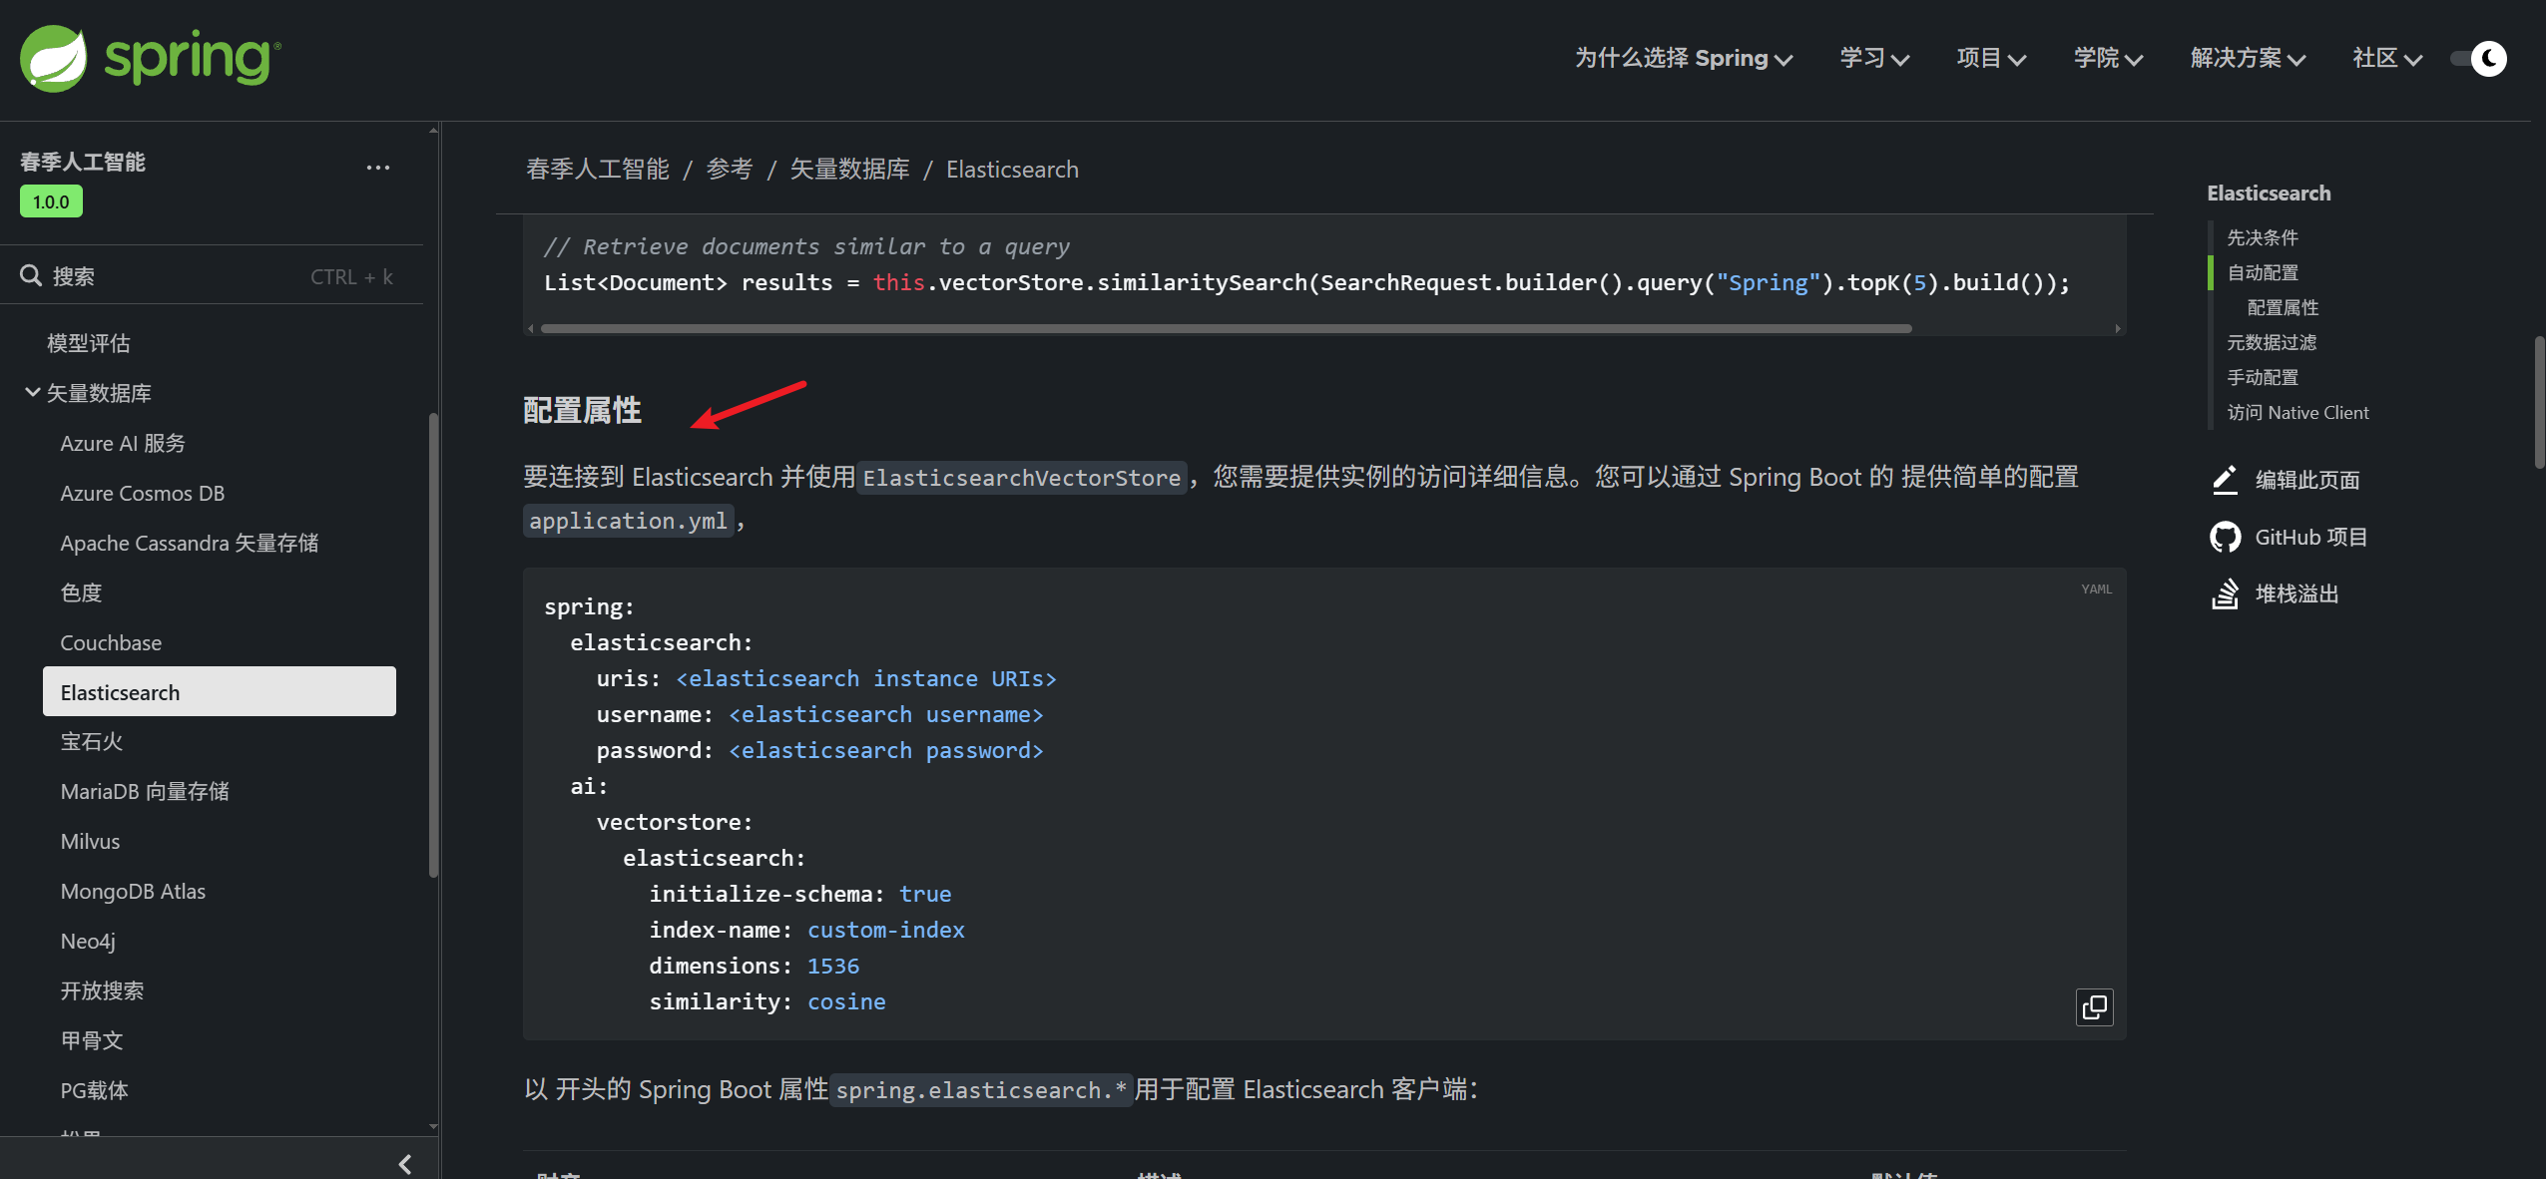Viewport: 2546px width, 1179px height.
Task: Collapse the sidebar with left chevron
Action: click(405, 1163)
